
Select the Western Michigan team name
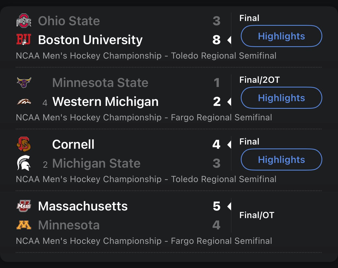click(105, 102)
